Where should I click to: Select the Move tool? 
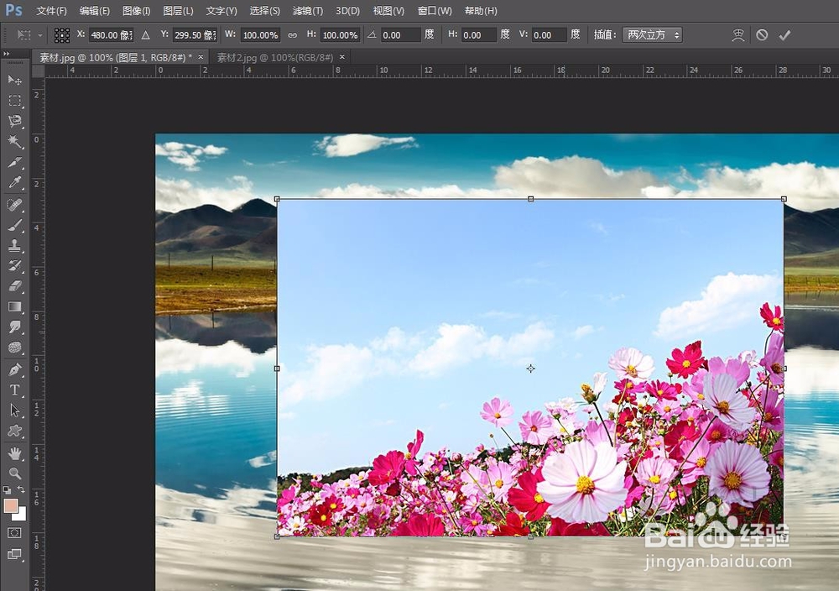(14, 81)
